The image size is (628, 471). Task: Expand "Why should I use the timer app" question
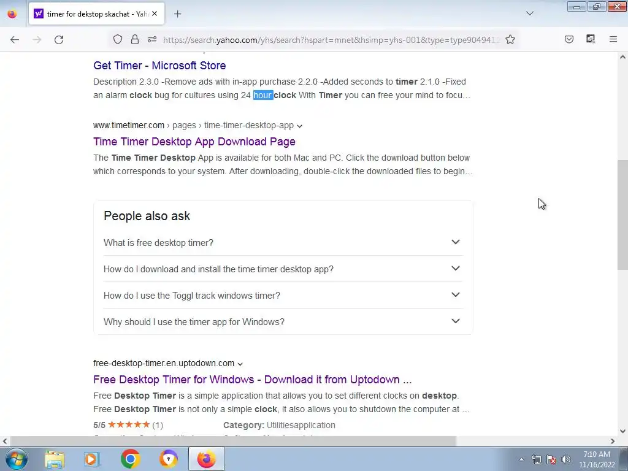(283, 321)
